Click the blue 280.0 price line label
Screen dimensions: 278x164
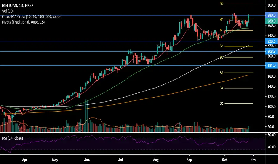pyautogui.click(x=271, y=15)
